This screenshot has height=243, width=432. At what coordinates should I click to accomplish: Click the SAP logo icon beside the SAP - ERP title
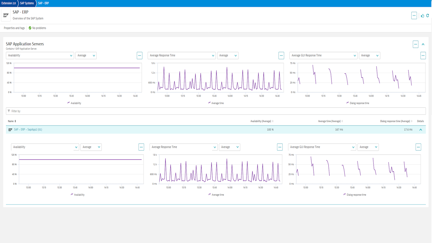point(6,15)
